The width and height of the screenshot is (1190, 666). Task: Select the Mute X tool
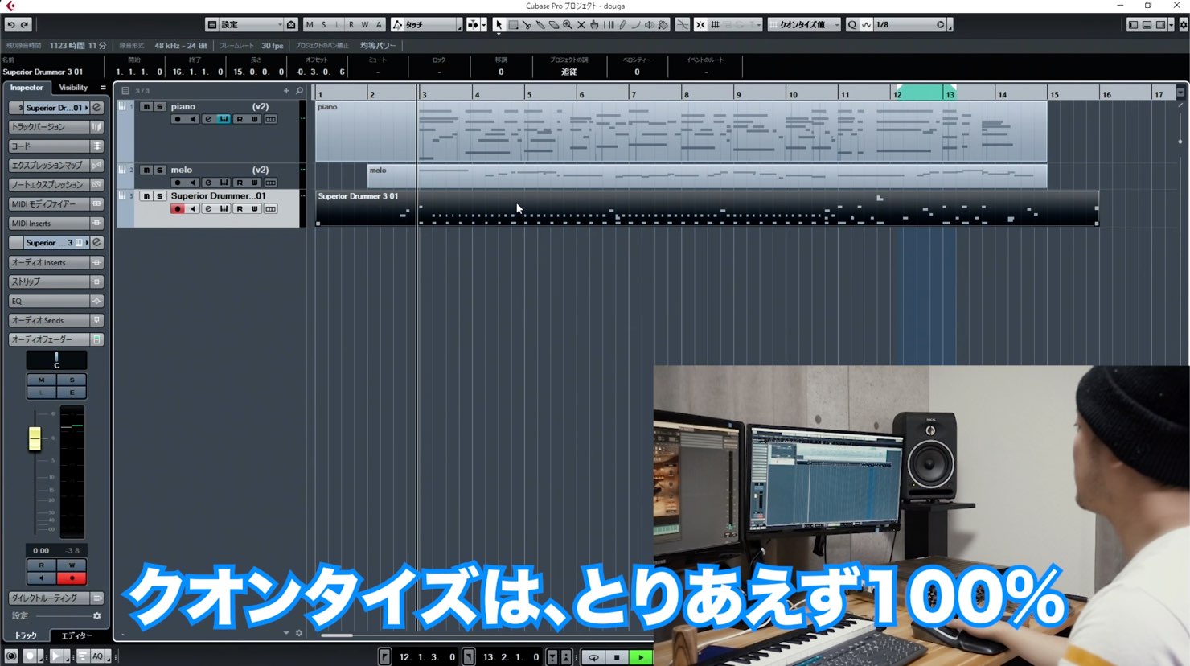point(581,25)
